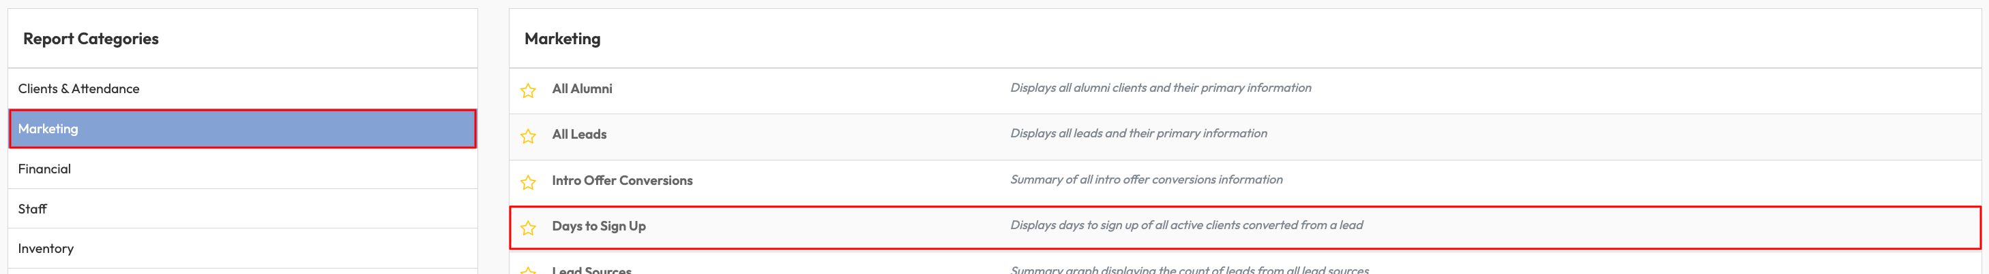Click the Report Categories heading

(x=90, y=39)
